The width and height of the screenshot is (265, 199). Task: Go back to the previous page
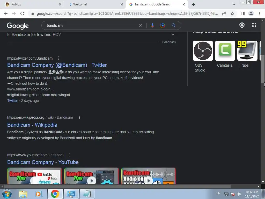(6, 13)
